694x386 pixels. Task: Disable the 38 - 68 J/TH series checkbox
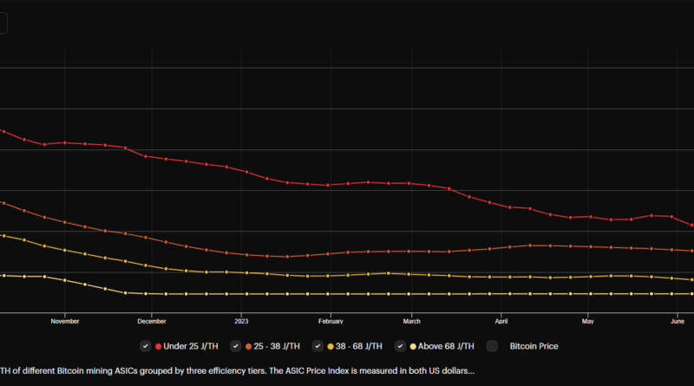[320, 346]
